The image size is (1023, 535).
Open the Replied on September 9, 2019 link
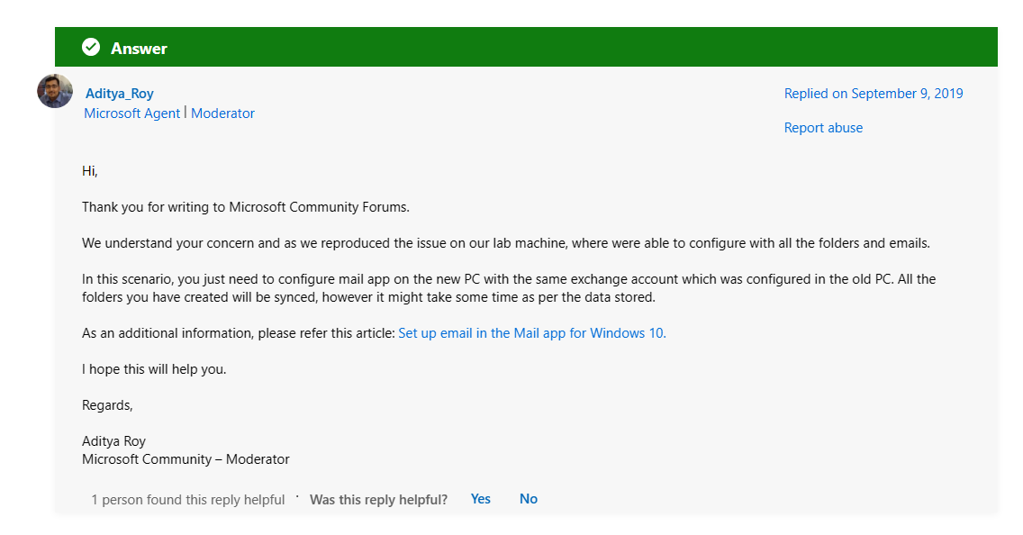tap(874, 94)
